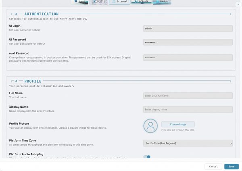Click the Choose Image button
The width and height of the screenshot is (242, 171).
[x=178, y=124]
